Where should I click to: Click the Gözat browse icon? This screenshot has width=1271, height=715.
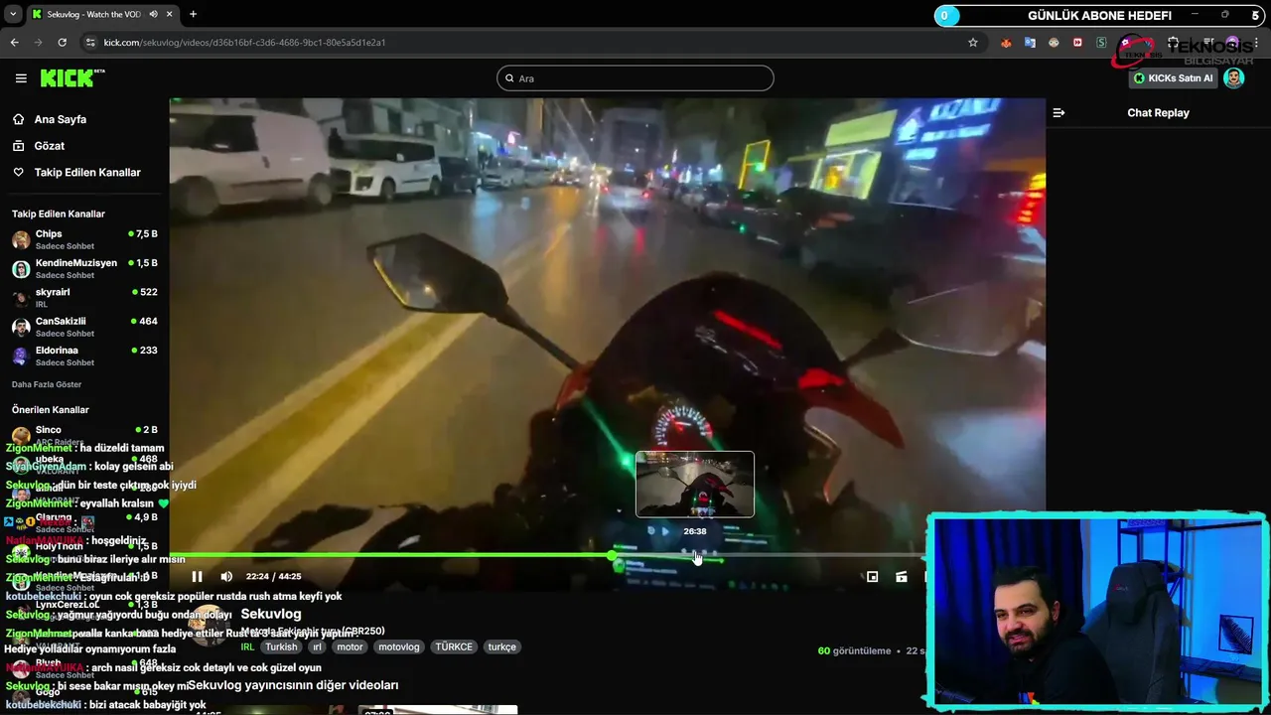coord(18,146)
